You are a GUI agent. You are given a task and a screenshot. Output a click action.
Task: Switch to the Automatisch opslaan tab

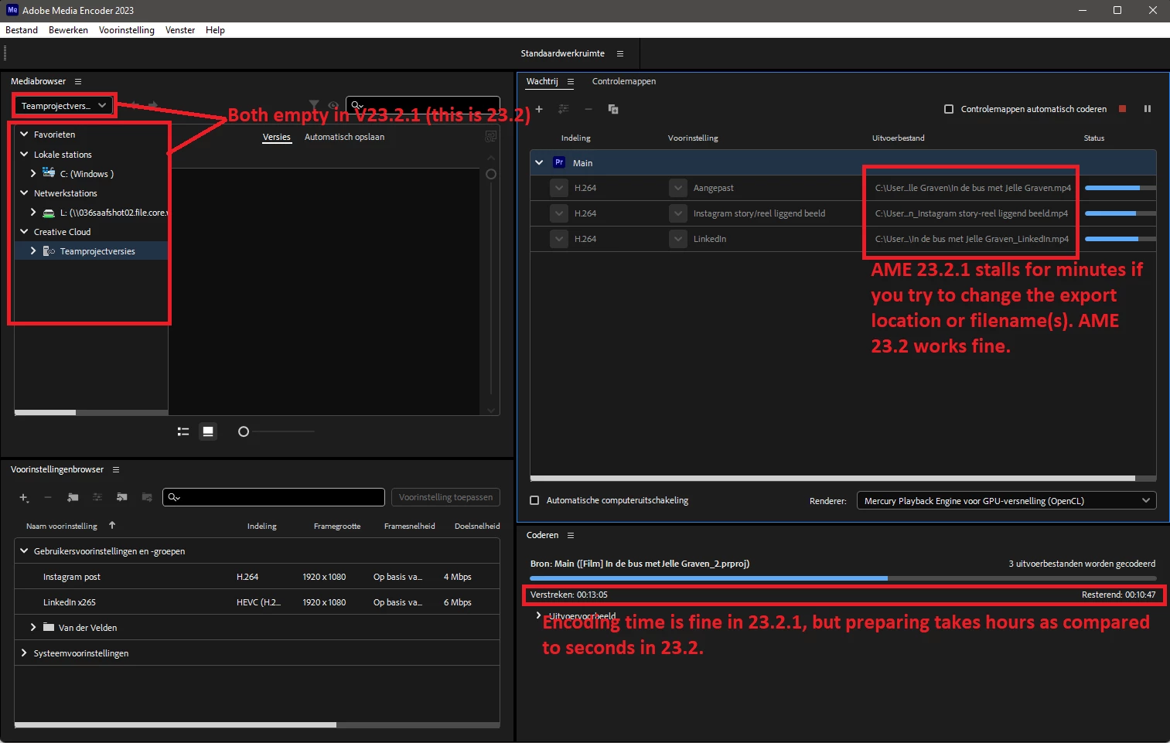click(344, 137)
